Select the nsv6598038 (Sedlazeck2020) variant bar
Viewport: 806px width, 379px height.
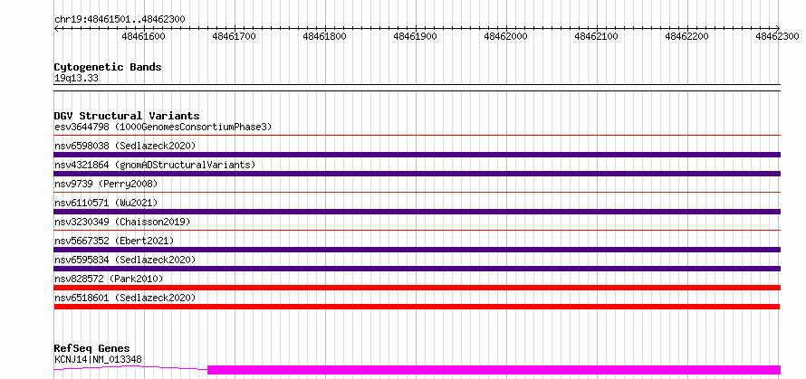pyautogui.click(x=417, y=155)
